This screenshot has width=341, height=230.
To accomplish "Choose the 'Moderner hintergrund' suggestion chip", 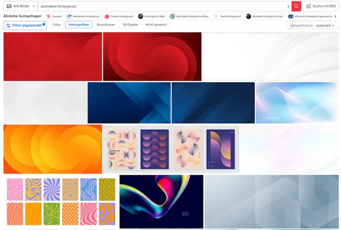I will 83,17.
